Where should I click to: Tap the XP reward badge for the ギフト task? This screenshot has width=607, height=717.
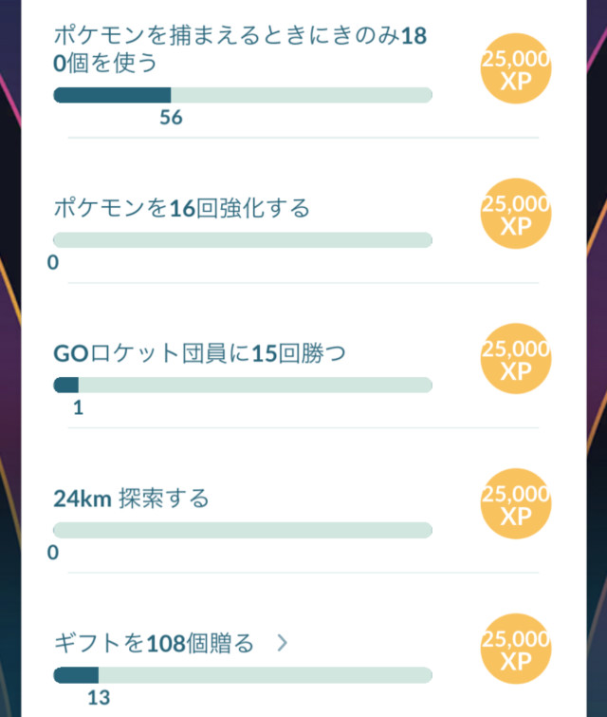pyautogui.click(x=515, y=649)
